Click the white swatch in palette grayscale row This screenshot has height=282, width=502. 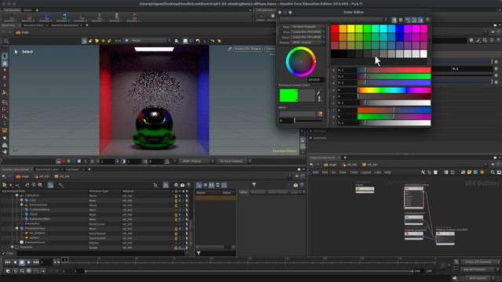click(424, 54)
